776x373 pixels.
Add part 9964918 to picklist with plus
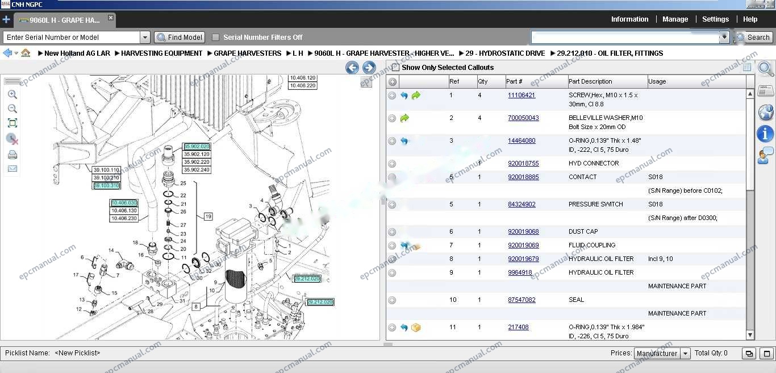click(392, 273)
